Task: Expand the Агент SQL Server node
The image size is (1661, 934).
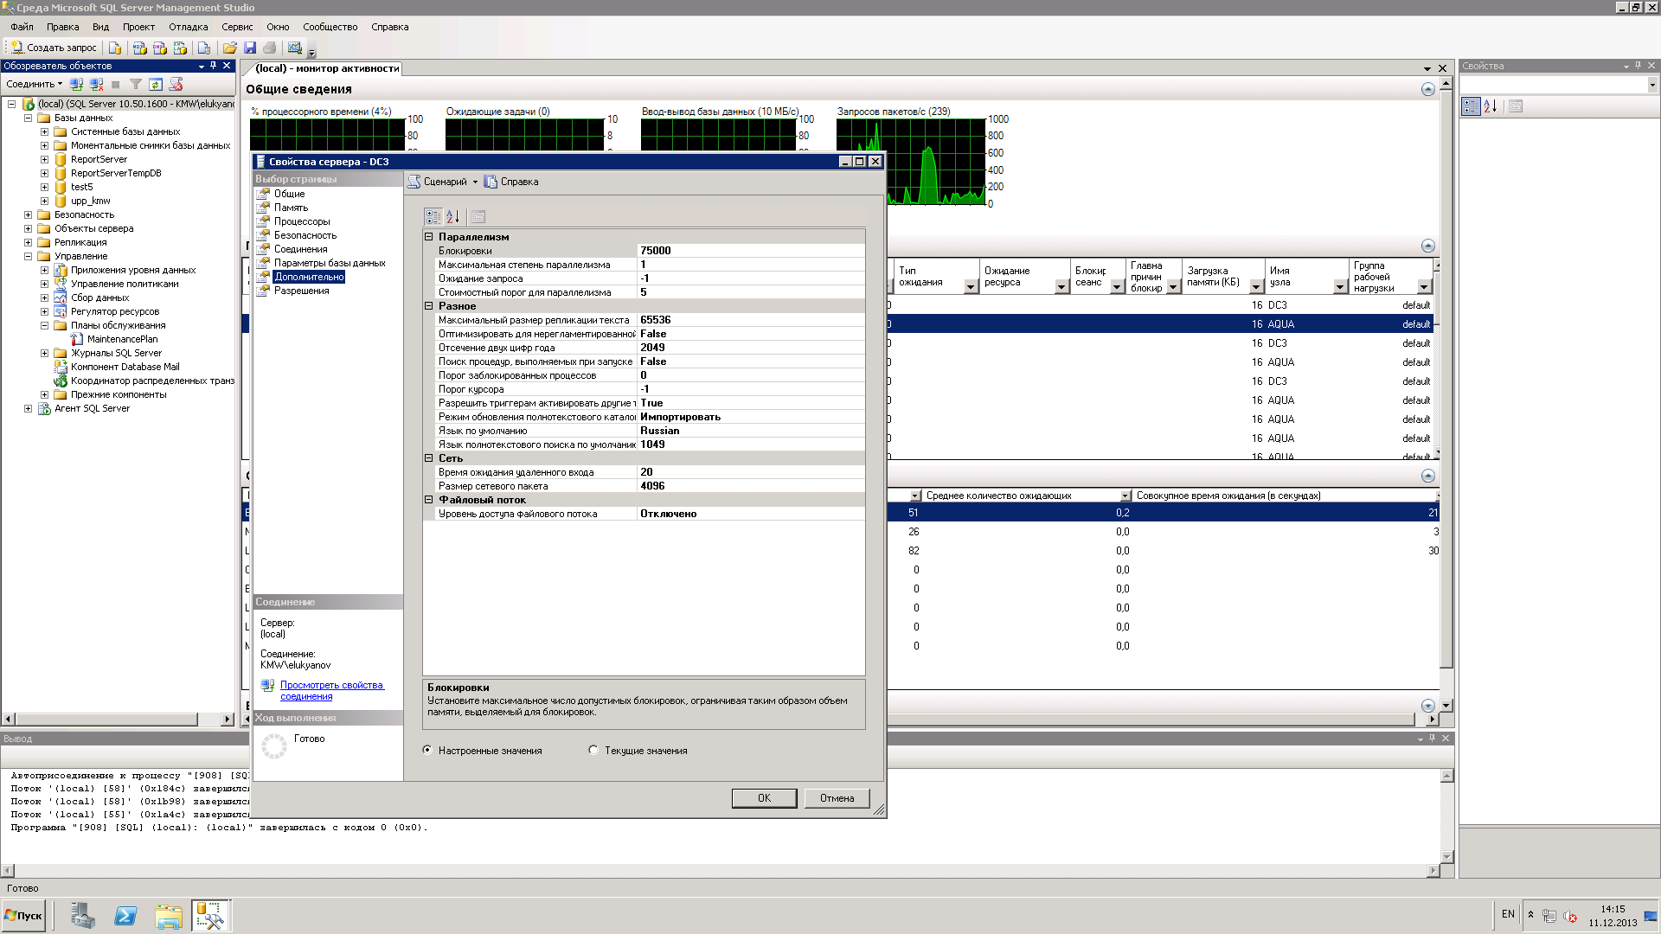Action: click(28, 408)
